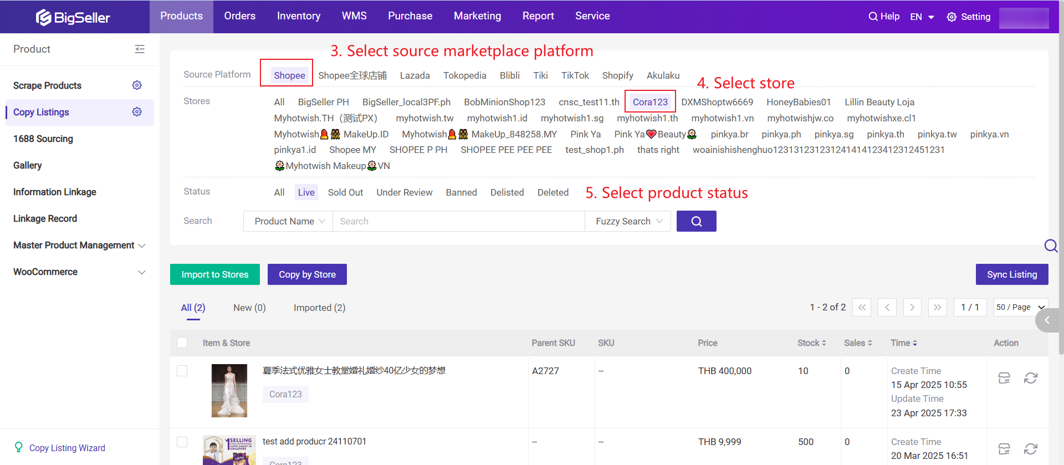Go to the previous page
This screenshot has height=465, width=1064.
pos(887,307)
